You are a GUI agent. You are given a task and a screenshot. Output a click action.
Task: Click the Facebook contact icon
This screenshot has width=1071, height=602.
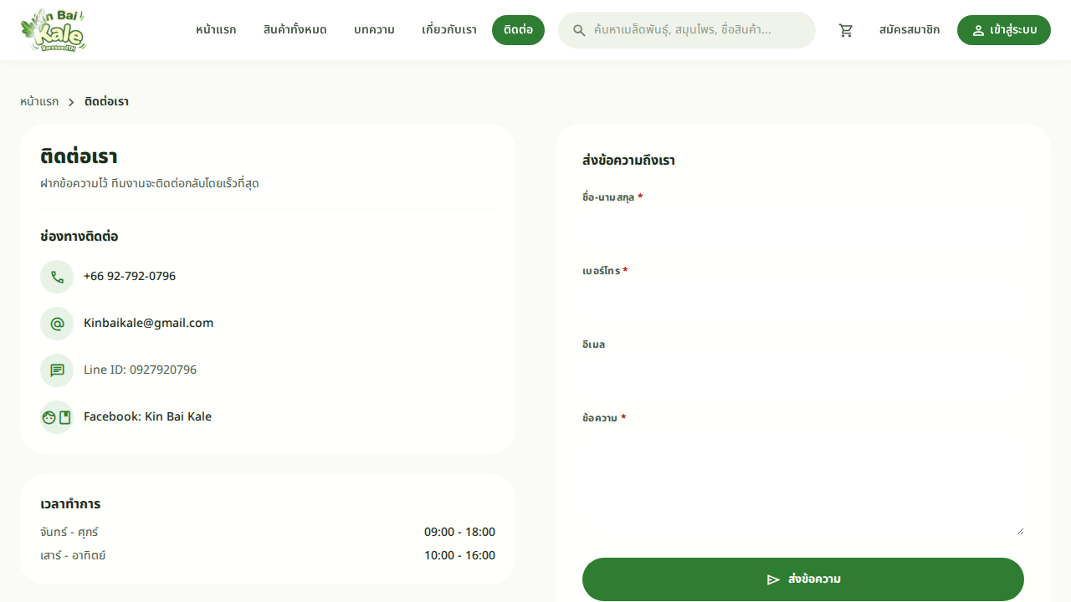[x=57, y=417]
